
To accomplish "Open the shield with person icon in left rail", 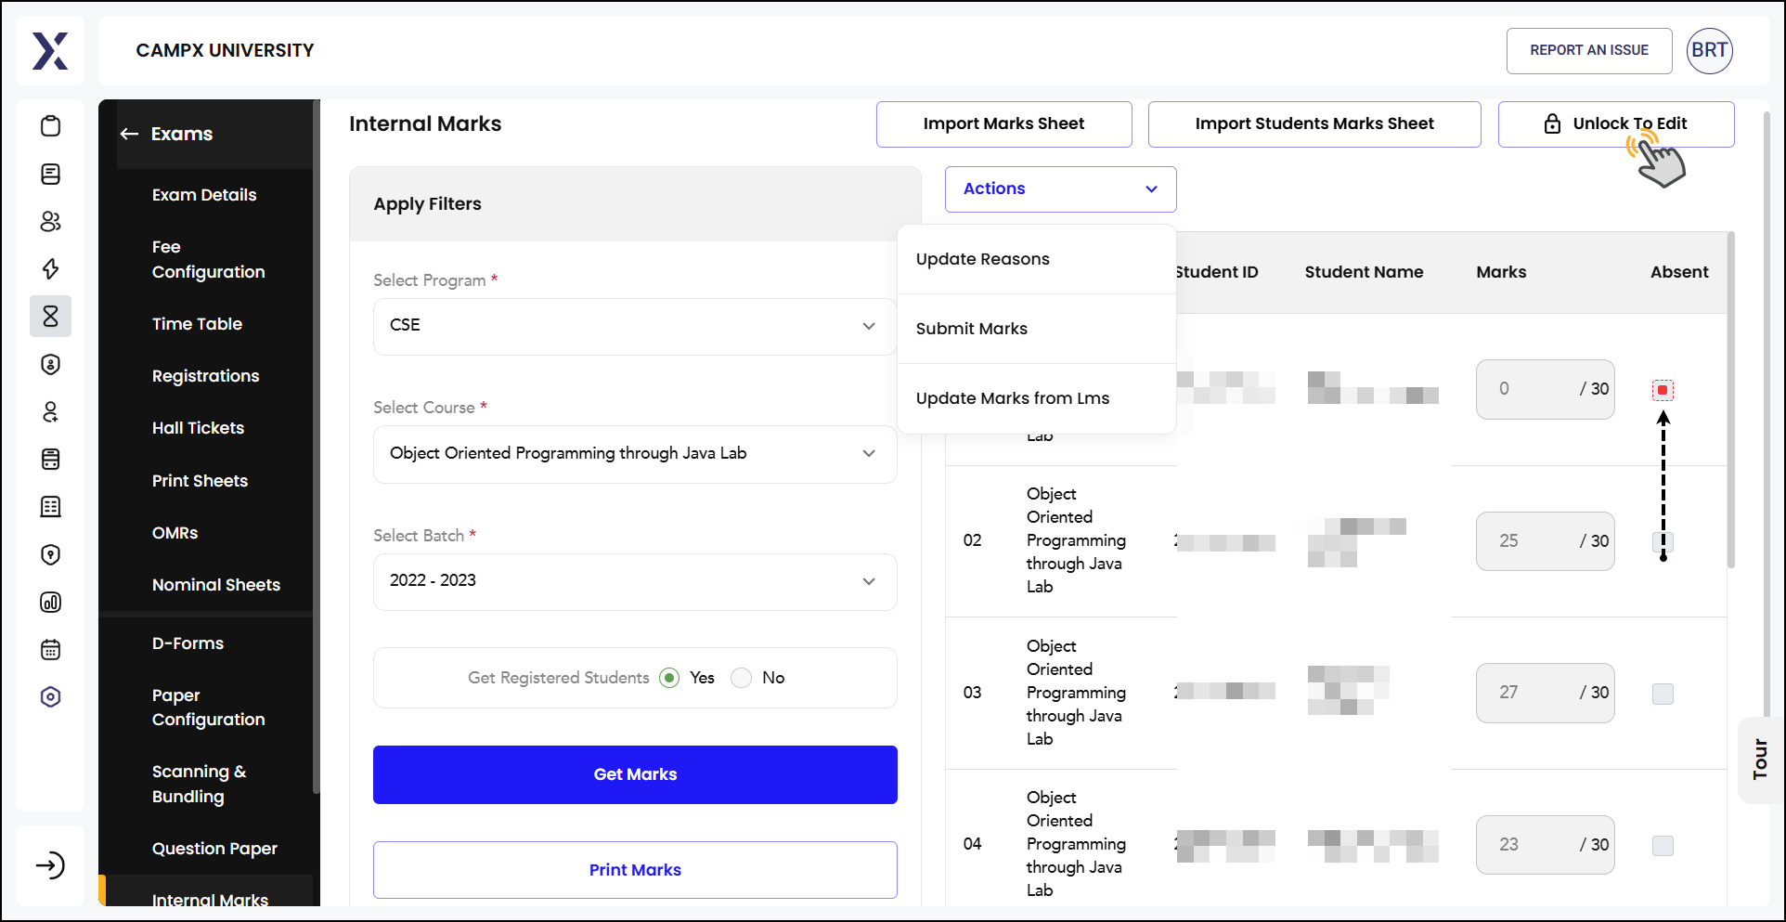I will [51, 364].
